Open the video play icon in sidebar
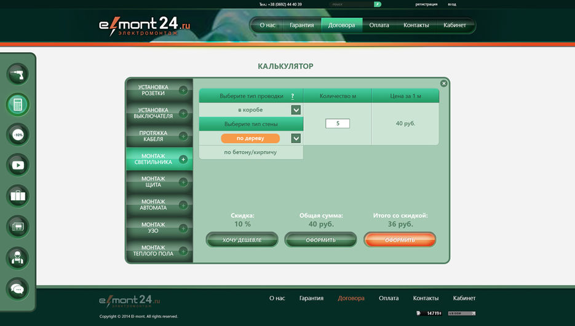The image size is (575, 326). (18, 165)
